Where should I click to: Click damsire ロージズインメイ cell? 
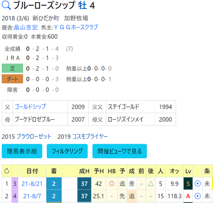coord(130,119)
